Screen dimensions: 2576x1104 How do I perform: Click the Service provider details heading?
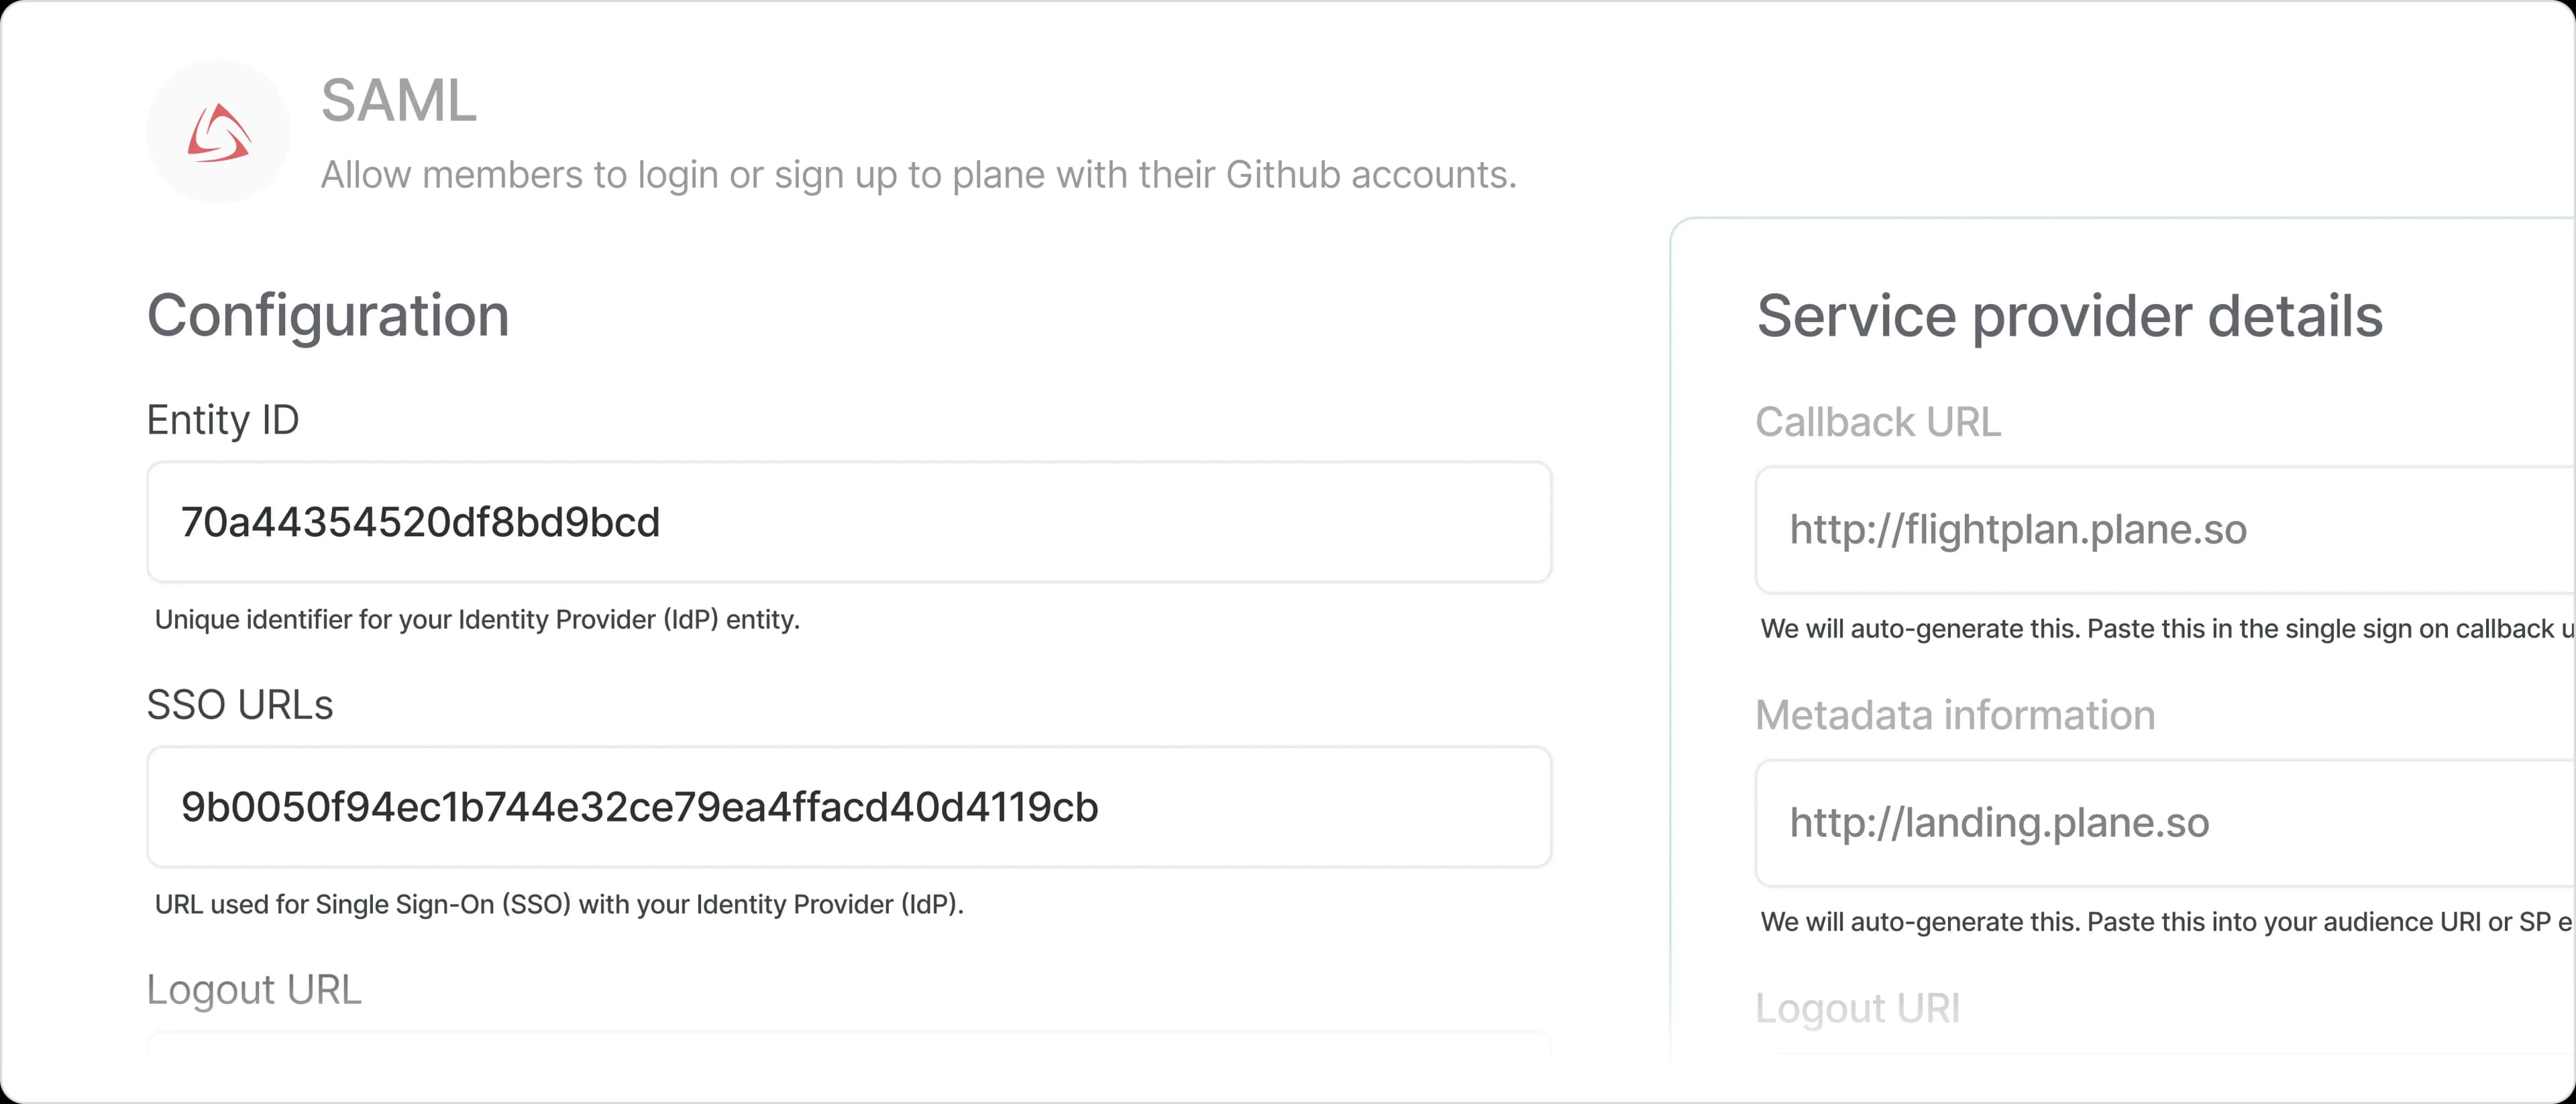[2069, 316]
